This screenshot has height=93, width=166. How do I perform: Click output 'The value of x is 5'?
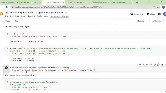click(x=26, y=41)
